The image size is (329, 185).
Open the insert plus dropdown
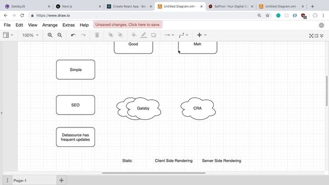click(x=202, y=35)
